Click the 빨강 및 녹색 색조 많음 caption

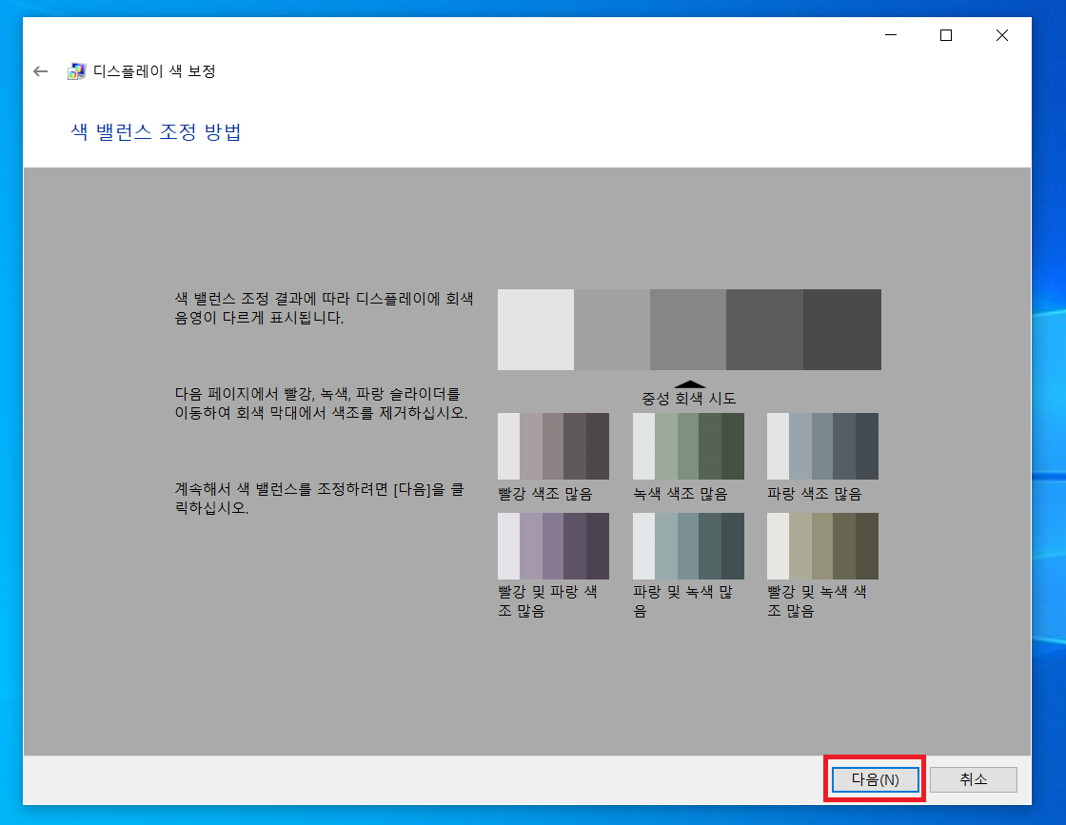818,601
